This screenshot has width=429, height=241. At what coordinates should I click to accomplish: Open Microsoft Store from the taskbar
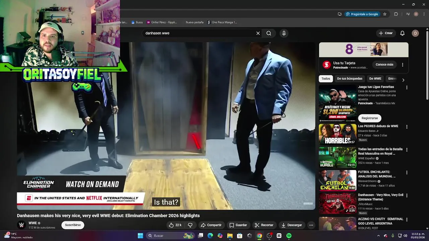click(240, 236)
